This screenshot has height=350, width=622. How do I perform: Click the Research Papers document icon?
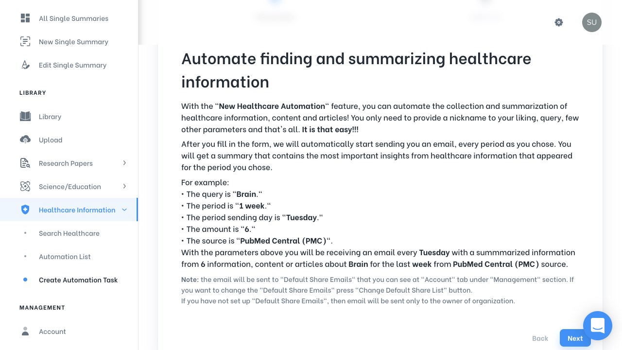25,163
